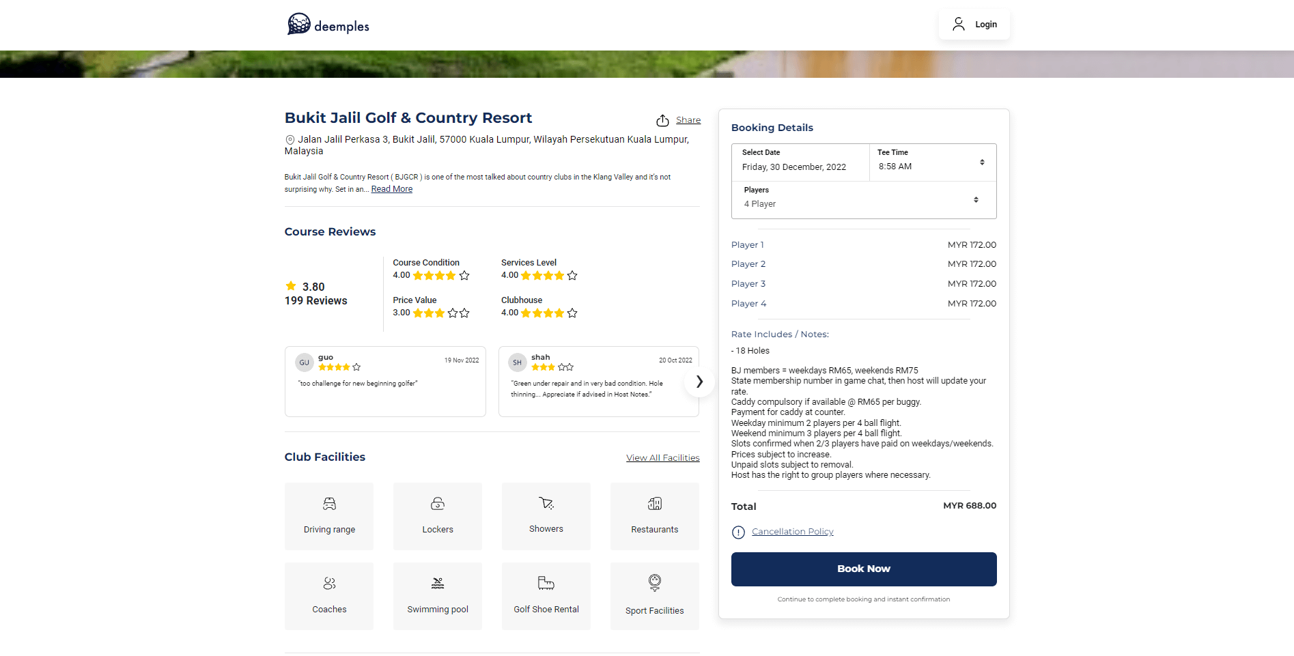Click the share upload icon

662,120
